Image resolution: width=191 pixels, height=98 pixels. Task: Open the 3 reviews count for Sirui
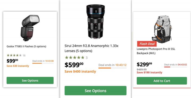coord(86,58)
